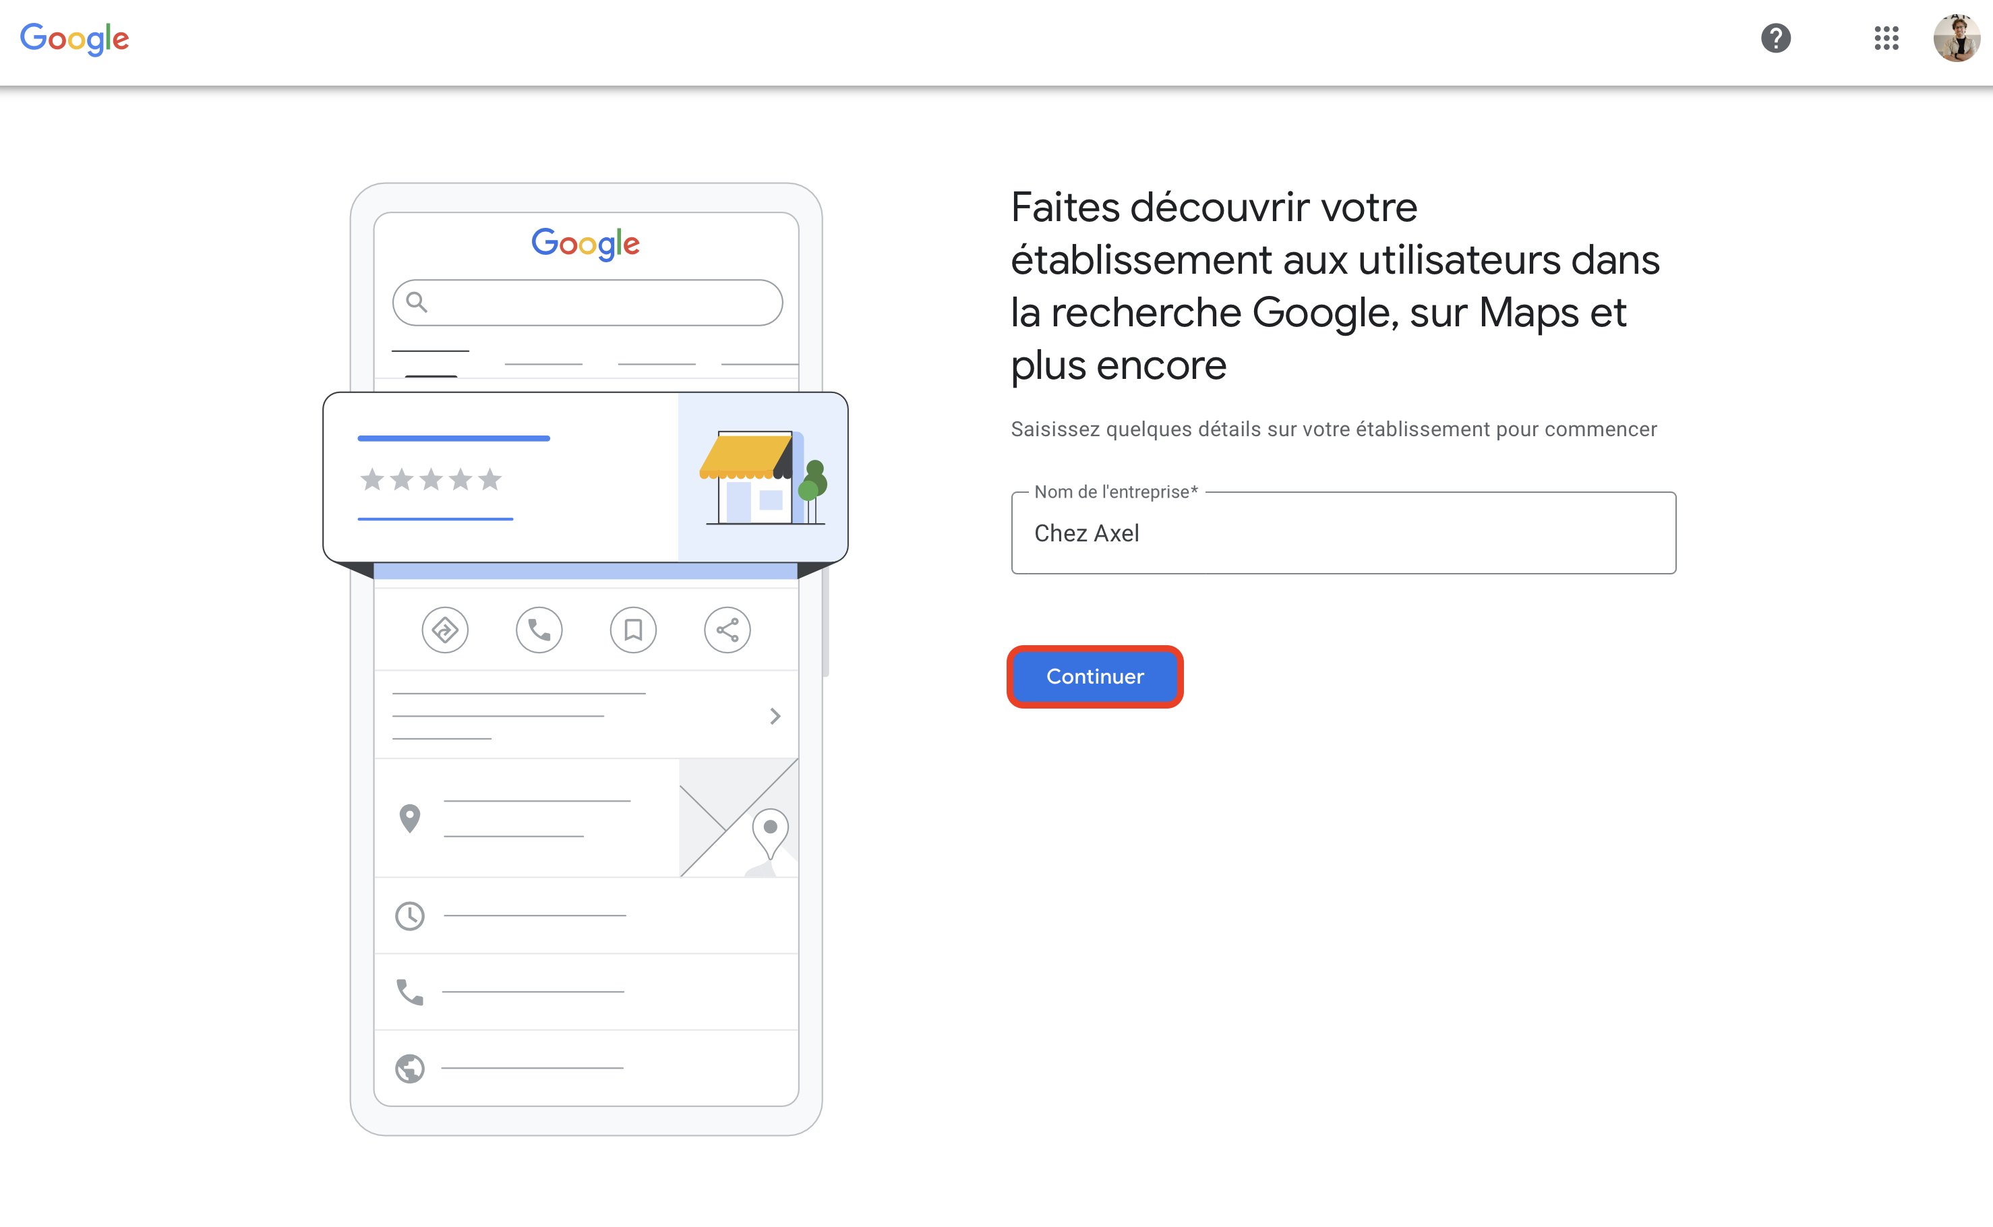Click the chevron arrow in the phone illustration

(x=775, y=716)
